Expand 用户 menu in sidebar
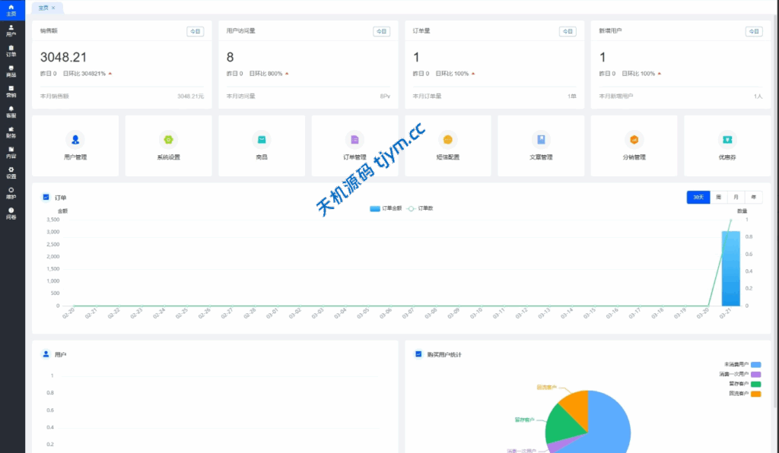Image resolution: width=779 pixels, height=453 pixels. click(11, 30)
